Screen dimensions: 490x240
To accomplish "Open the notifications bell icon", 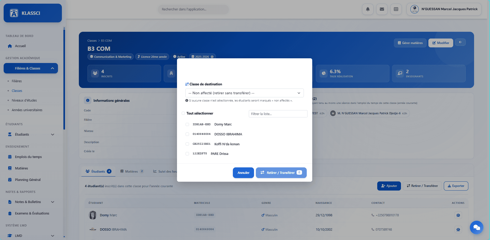I will [x=368, y=9].
